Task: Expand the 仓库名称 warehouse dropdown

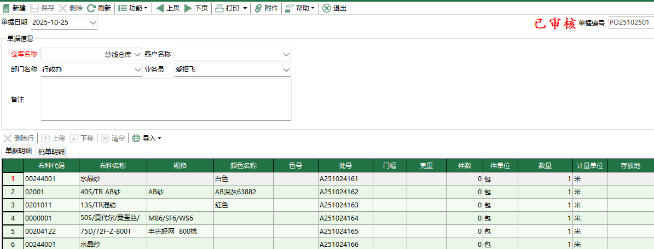Action: pos(137,55)
